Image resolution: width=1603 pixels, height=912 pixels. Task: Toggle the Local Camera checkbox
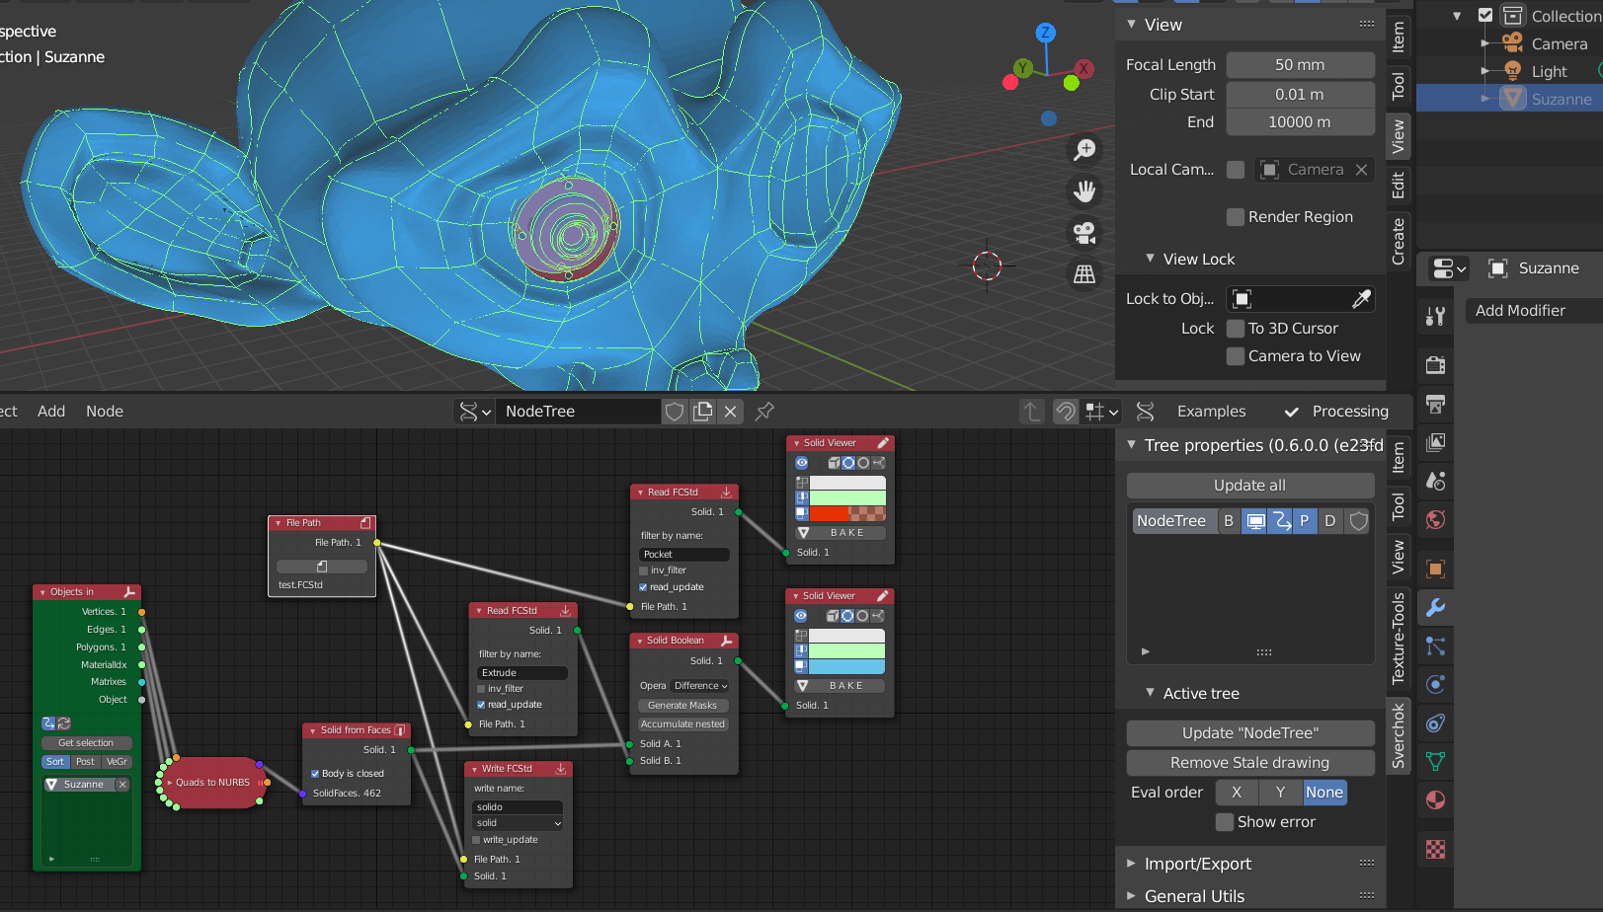(1236, 170)
